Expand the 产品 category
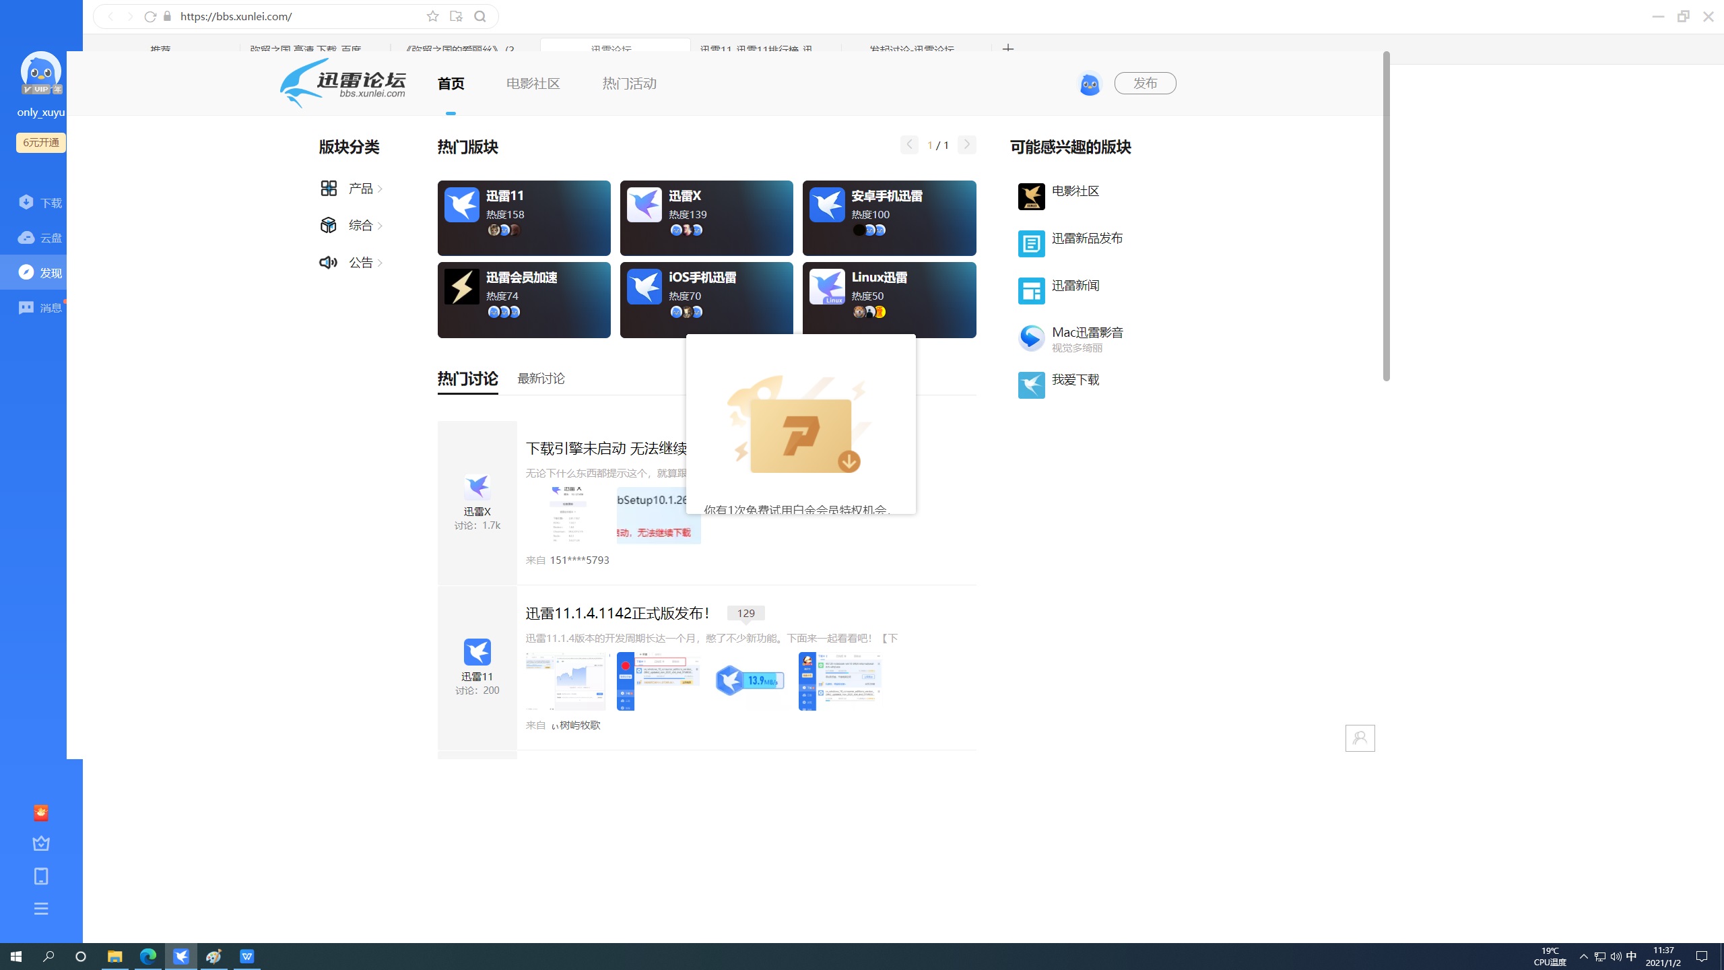Image resolution: width=1724 pixels, height=970 pixels. (361, 189)
